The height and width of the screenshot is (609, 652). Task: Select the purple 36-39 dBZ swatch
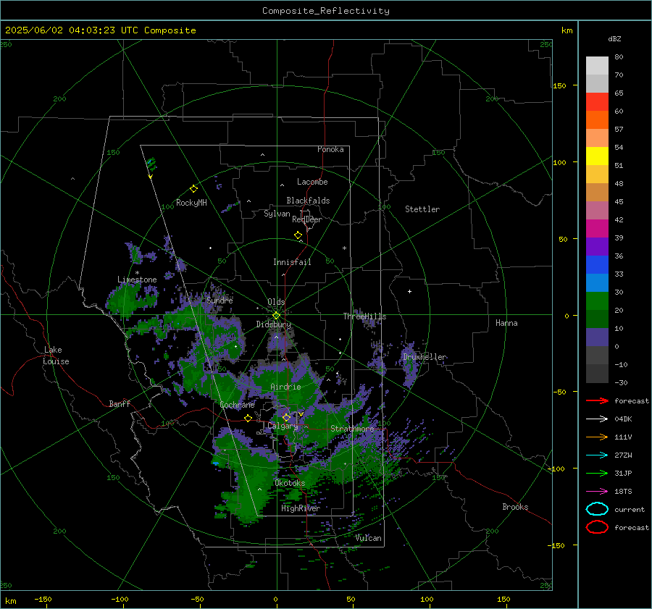point(597,246)
